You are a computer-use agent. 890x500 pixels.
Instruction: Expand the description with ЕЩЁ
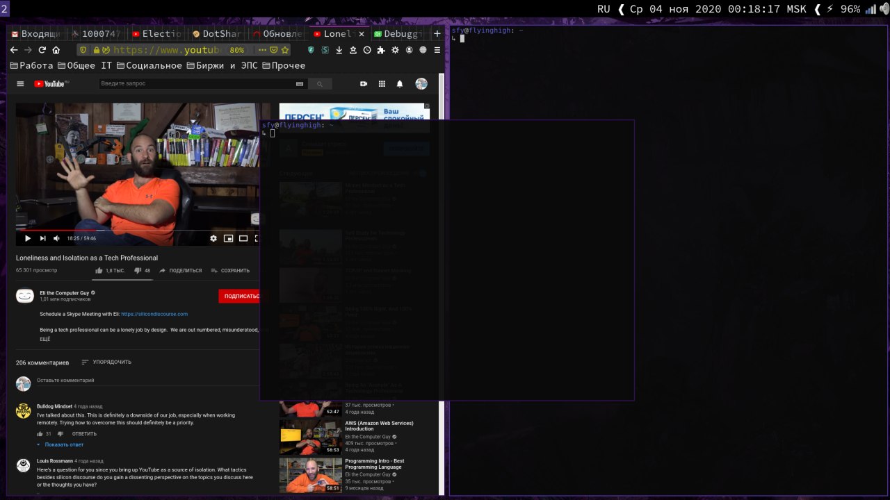click(x=45, y=339)
